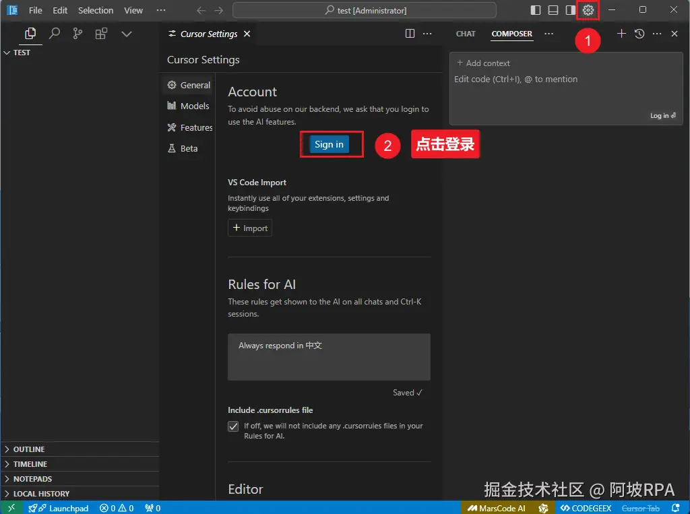This screenshot has width=690, height=514.
Task: Focus the Rules for AI text box
Action: pyautogui.click(x=329, y=357)
